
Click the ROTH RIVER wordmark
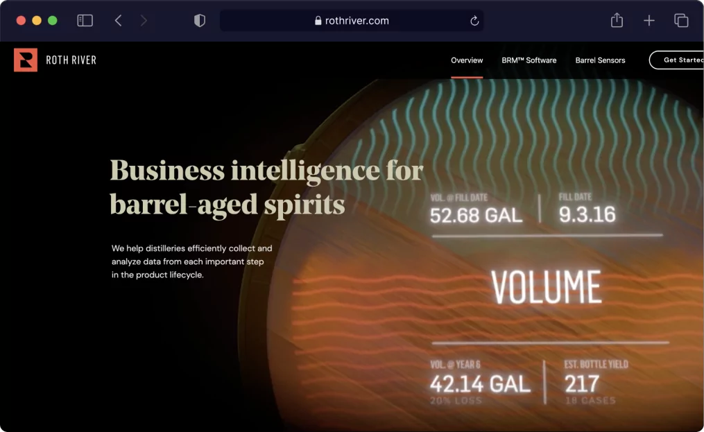[x=71, y=60]
